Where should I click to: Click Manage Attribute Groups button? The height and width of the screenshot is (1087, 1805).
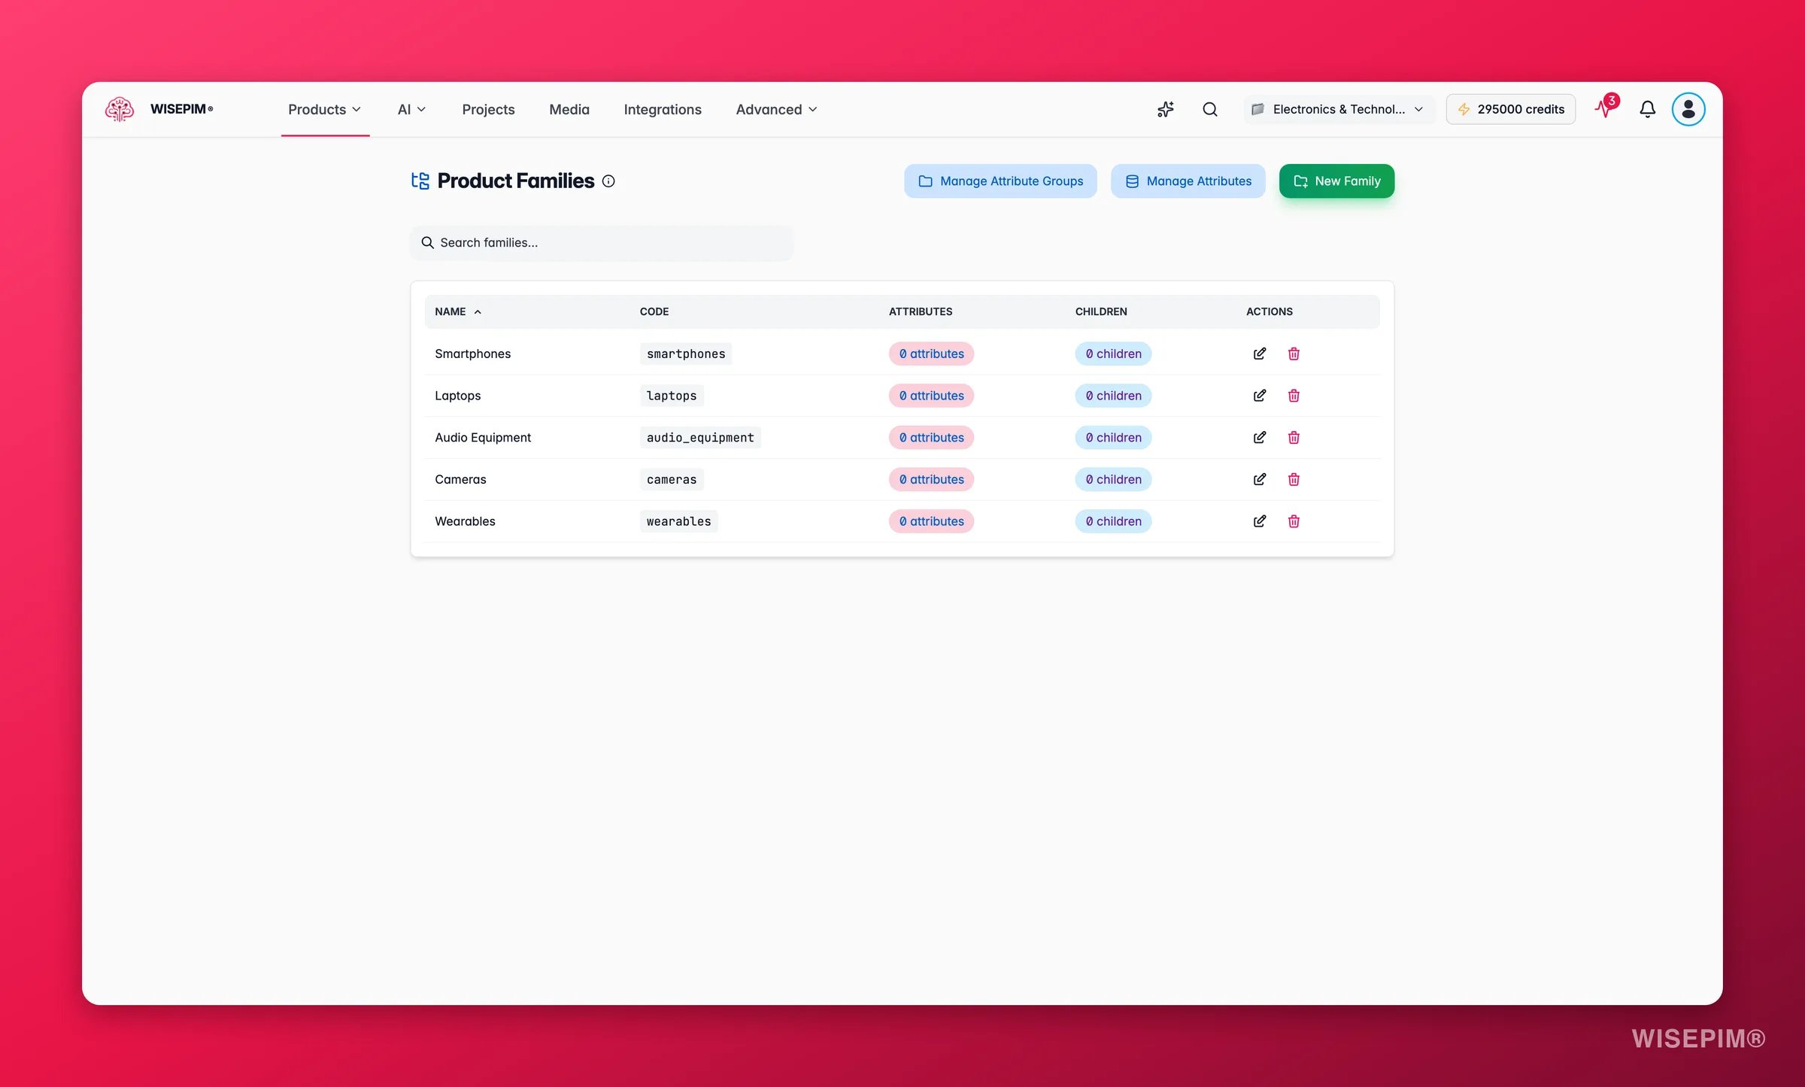(1000, 181)
